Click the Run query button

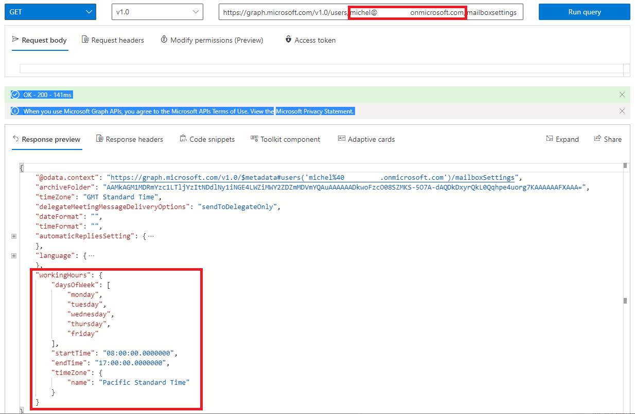point(584,11)
